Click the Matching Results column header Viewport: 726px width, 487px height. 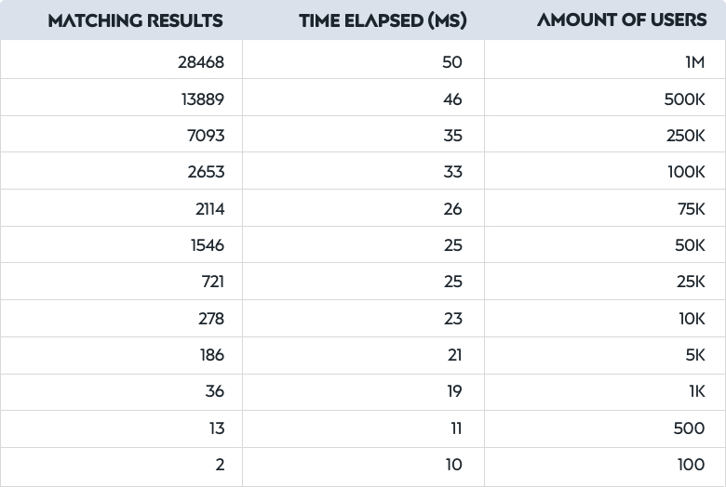(x=135, y=20)
